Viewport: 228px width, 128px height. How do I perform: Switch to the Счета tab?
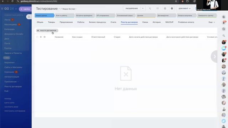click(x=113, y=22)
